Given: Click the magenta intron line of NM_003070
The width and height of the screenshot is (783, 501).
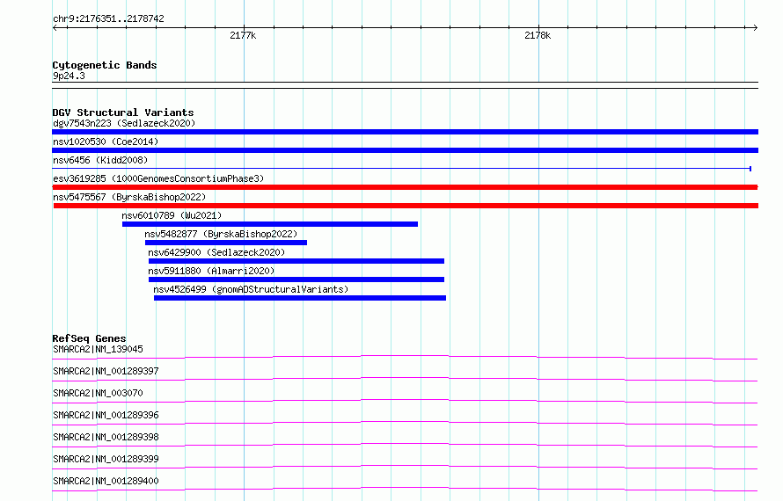Looking at the screenshot, I should (x=405, y=400).
